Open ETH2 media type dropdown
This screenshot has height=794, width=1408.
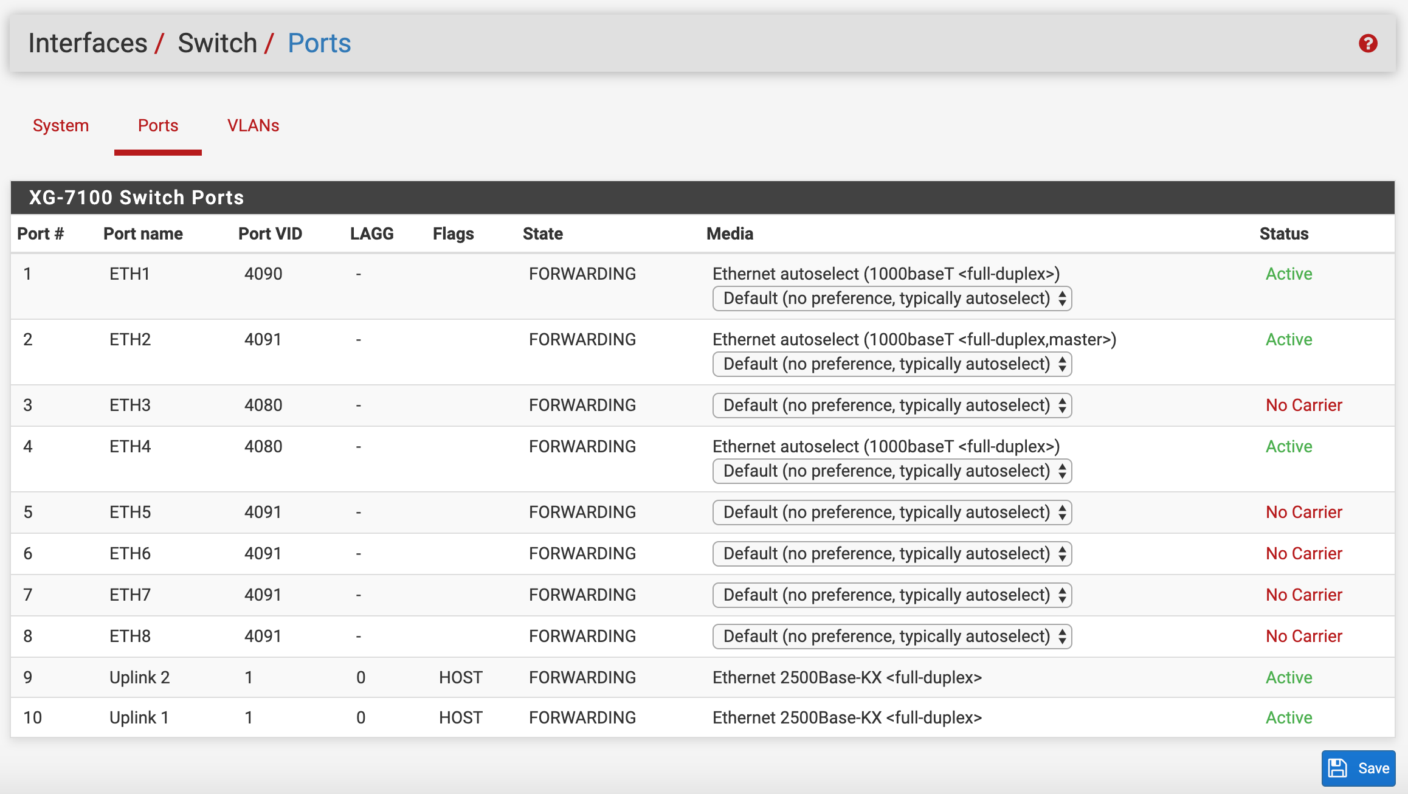(x=892, y=364)
